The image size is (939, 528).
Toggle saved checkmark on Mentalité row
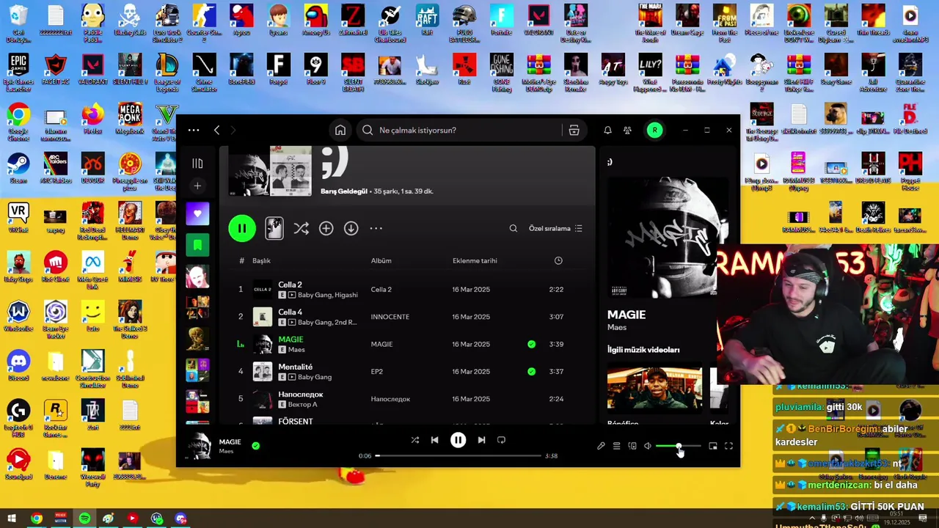click(x=531, y=372)
